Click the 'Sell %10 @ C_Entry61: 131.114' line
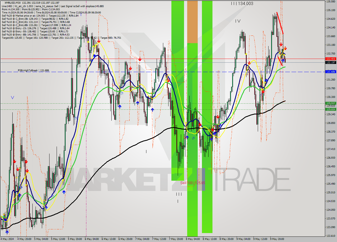The image size is (337, 242). [36, 22]
